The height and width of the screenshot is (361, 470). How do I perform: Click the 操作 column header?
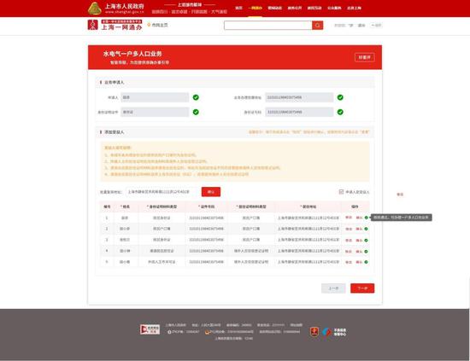[x=355, y=207]
